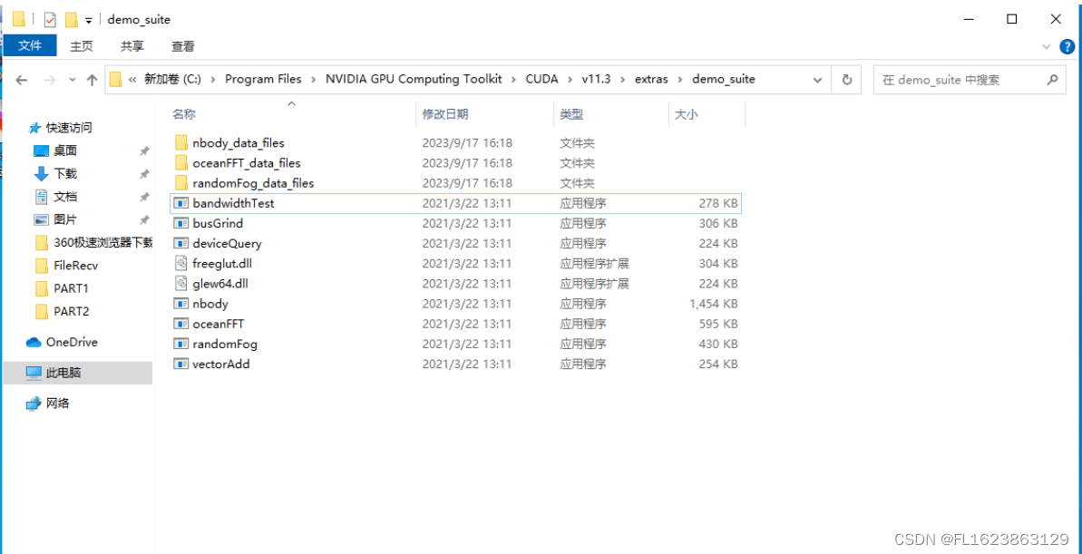Unpin 图片 from Quick Access
The width and height of the screenshot is (1082, 554).
(x=143, y=219)
